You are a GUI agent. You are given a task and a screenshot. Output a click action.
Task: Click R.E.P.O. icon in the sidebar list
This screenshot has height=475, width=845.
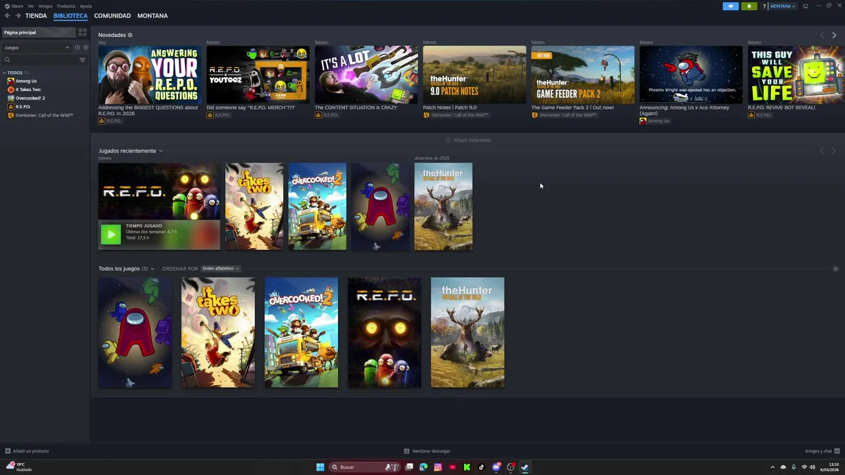(x=11, y=106)
